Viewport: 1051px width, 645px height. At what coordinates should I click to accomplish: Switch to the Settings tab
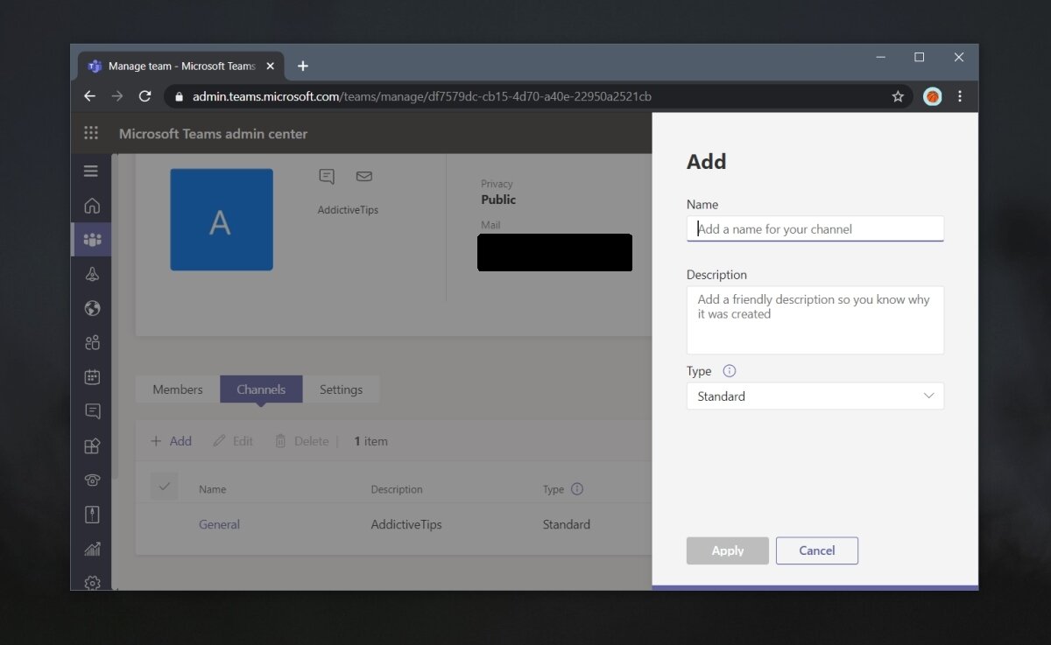(341, 389)
